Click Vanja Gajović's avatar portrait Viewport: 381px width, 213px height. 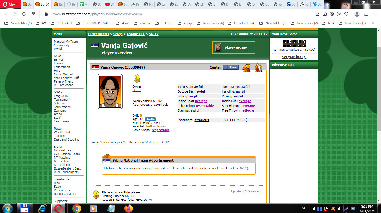click(x=110, y=91)
